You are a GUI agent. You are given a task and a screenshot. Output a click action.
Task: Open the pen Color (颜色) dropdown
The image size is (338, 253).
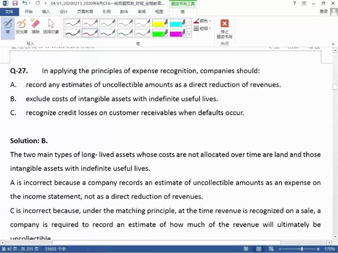coord(203,21)
